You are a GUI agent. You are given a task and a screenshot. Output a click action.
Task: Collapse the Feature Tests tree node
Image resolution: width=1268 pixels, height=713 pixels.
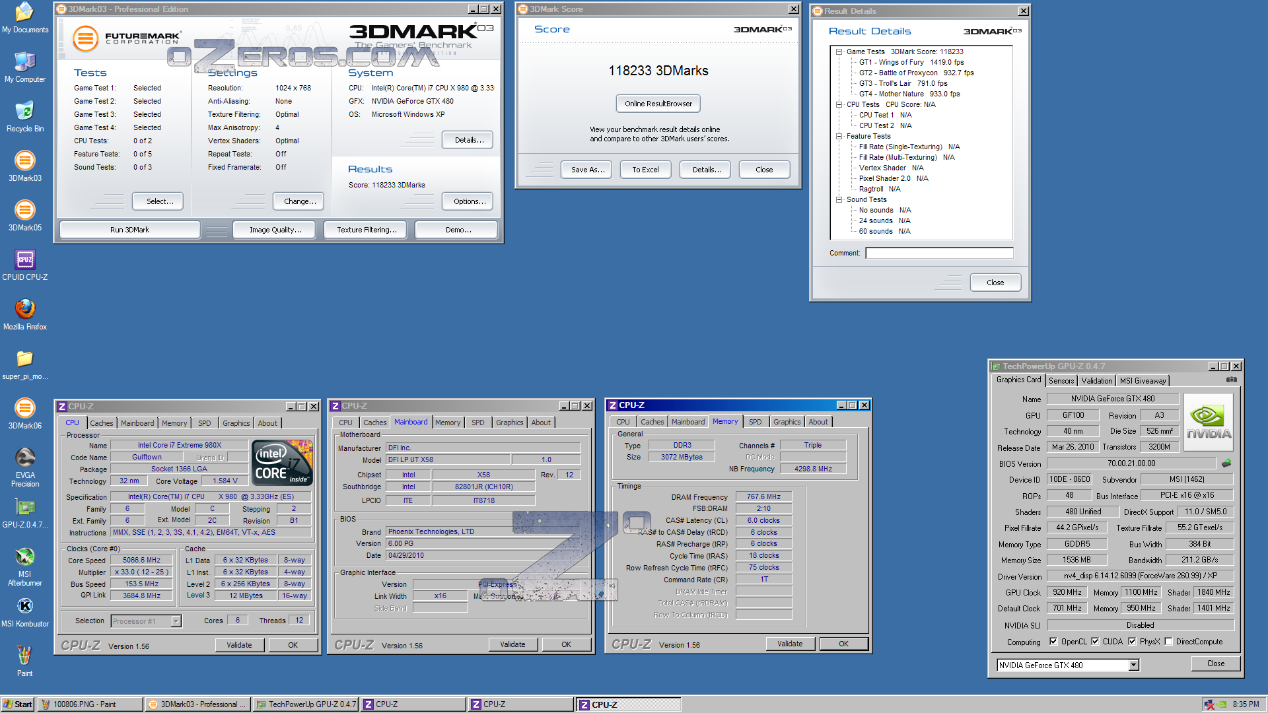click(839, 136)
